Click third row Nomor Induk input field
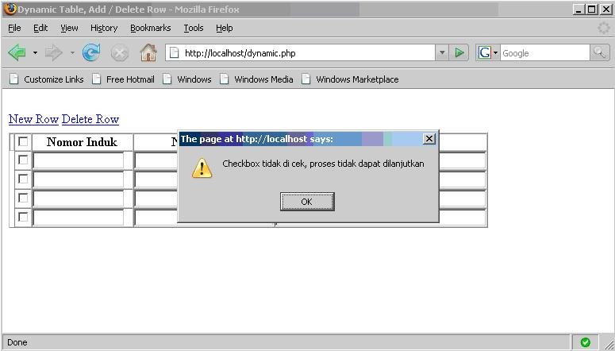615x351 pixels. pos(79,199)
